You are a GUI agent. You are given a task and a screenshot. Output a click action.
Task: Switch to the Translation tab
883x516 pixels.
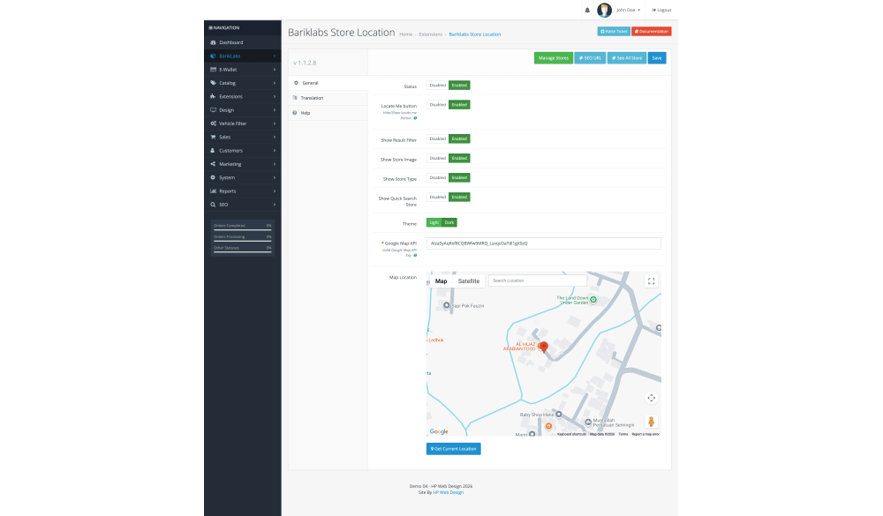pos(312,98)
